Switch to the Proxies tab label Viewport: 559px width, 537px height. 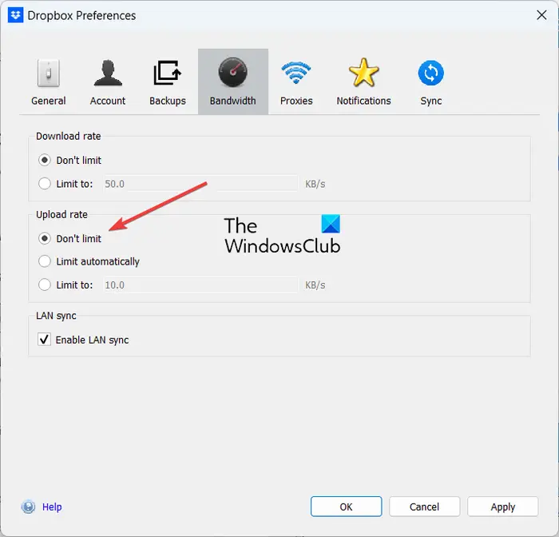[x=296, y=101]
